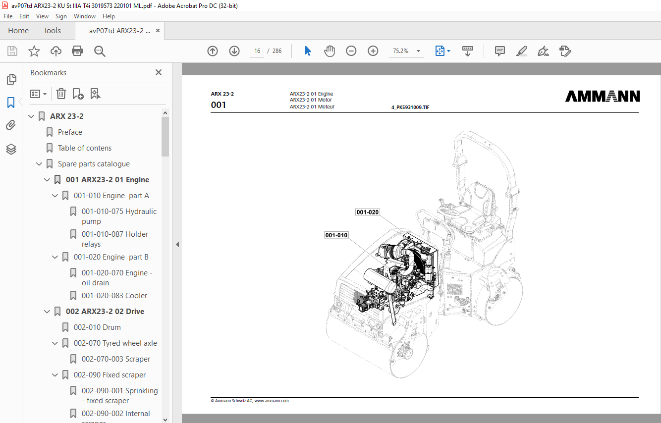Image resolution: width=661 pixels, height=423 pixels.
Task: Add document to starred favorites
Action: point(34,51)
